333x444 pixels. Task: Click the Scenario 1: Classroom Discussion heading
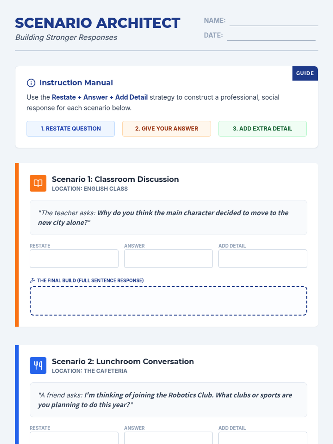[x=115, y=179]
